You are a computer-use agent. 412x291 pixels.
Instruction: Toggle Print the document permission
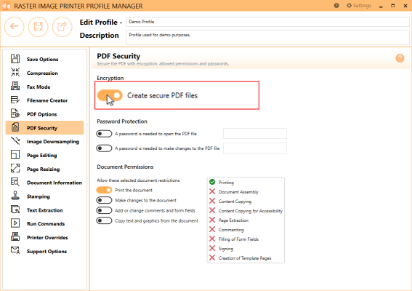(x=104, y=190)
